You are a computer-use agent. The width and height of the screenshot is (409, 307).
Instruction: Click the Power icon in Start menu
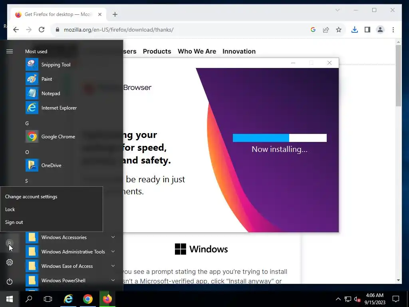tap(10, 281)
